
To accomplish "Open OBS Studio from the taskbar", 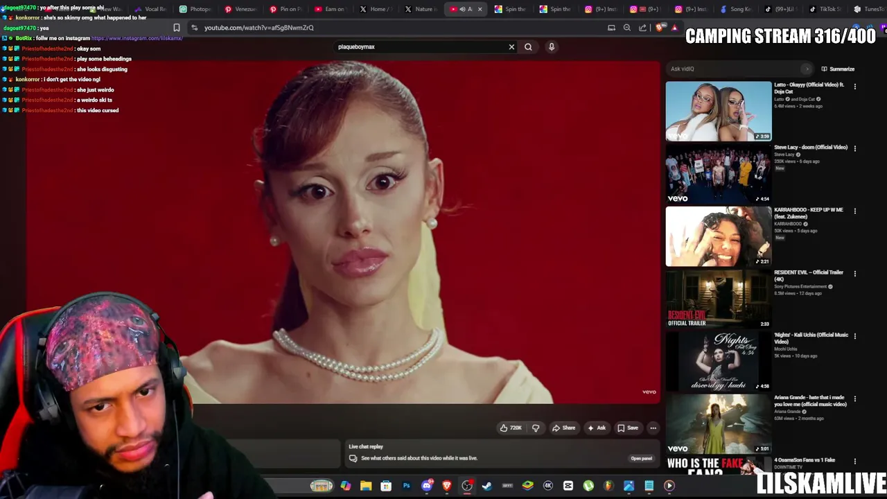I will [467, 486].
